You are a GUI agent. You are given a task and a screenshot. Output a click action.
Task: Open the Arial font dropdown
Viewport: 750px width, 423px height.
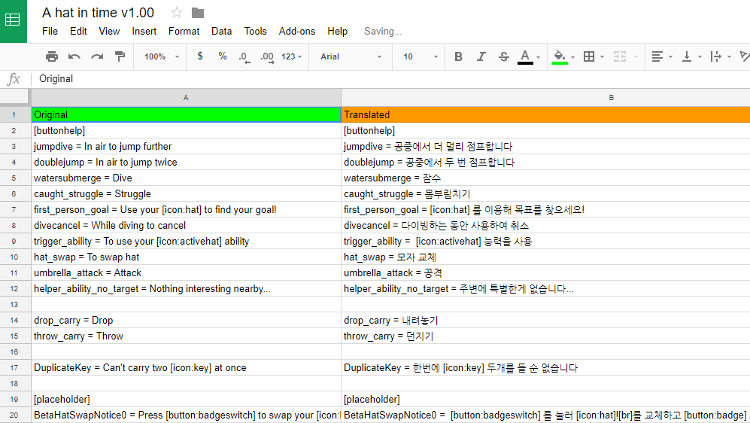(x=351, y=56)
